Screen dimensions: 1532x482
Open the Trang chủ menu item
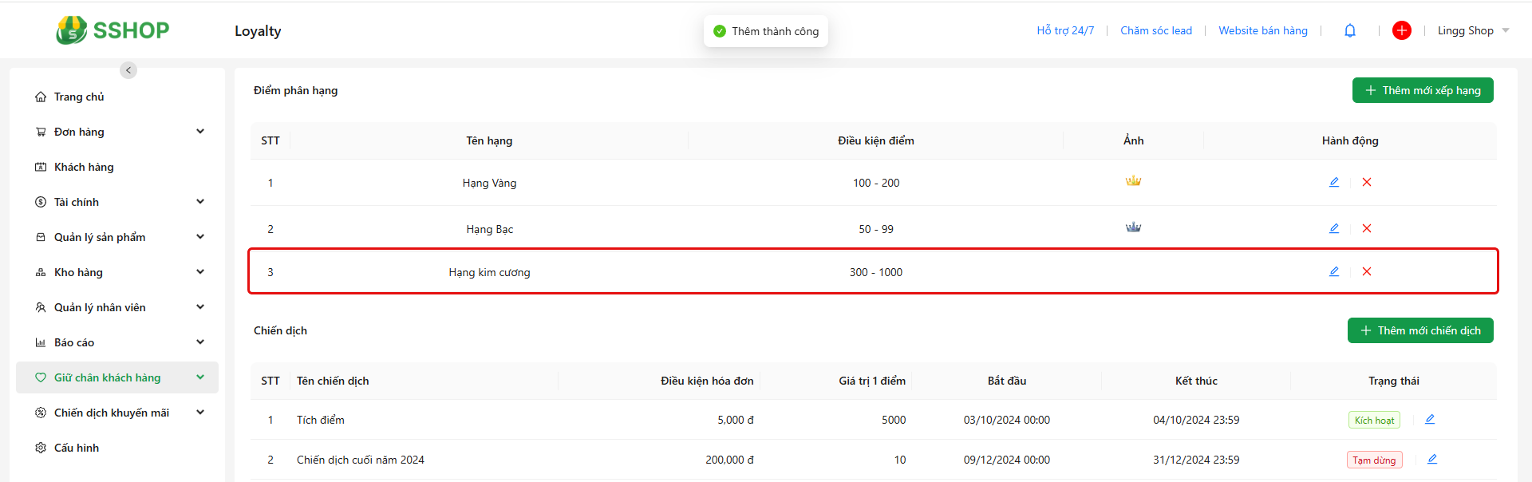click(x=79, y=97)
